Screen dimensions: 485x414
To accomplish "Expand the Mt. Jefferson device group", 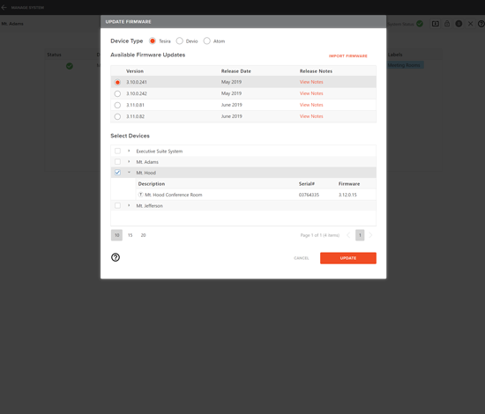I will click(129, 205).
